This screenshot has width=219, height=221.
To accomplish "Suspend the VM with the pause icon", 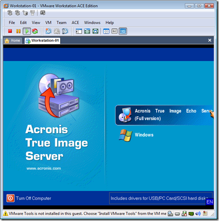I will [18, 31].
